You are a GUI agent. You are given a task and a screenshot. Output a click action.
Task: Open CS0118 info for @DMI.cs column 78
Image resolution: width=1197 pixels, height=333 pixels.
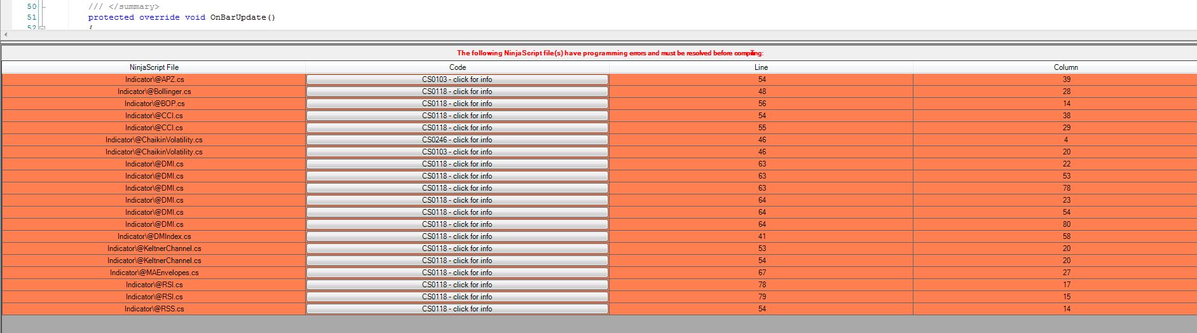click(x=457, y=188)
